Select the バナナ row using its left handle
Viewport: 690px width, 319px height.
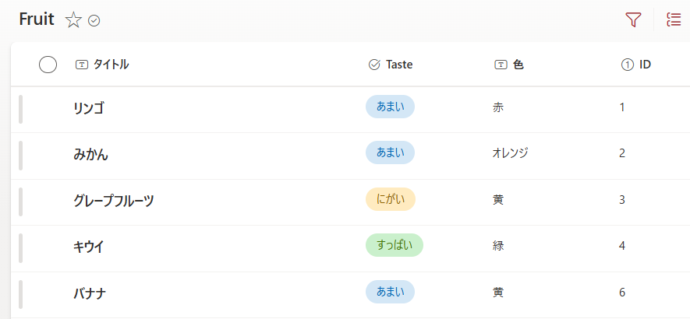point(20,295)
